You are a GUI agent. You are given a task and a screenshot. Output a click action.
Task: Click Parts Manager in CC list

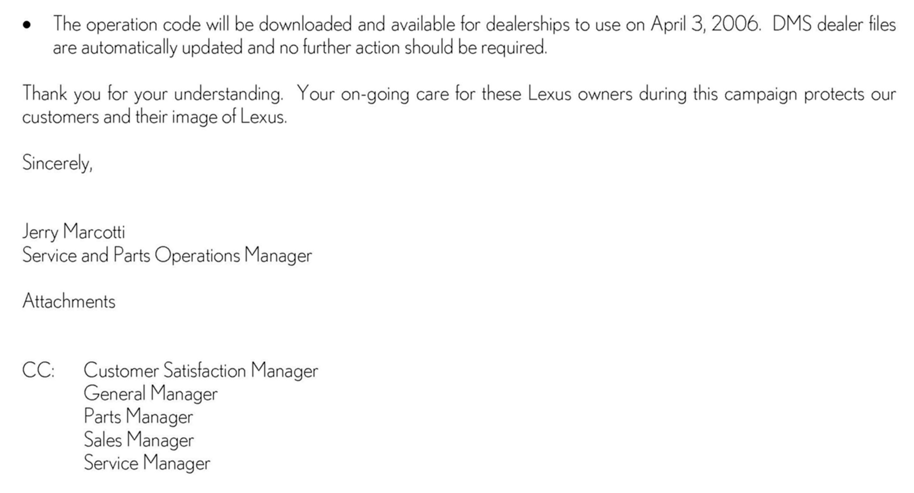click(138, 417)
